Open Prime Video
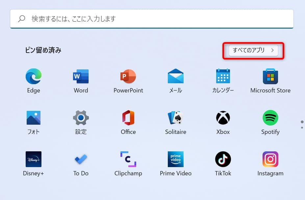The image size is (305, 200). 176,160
